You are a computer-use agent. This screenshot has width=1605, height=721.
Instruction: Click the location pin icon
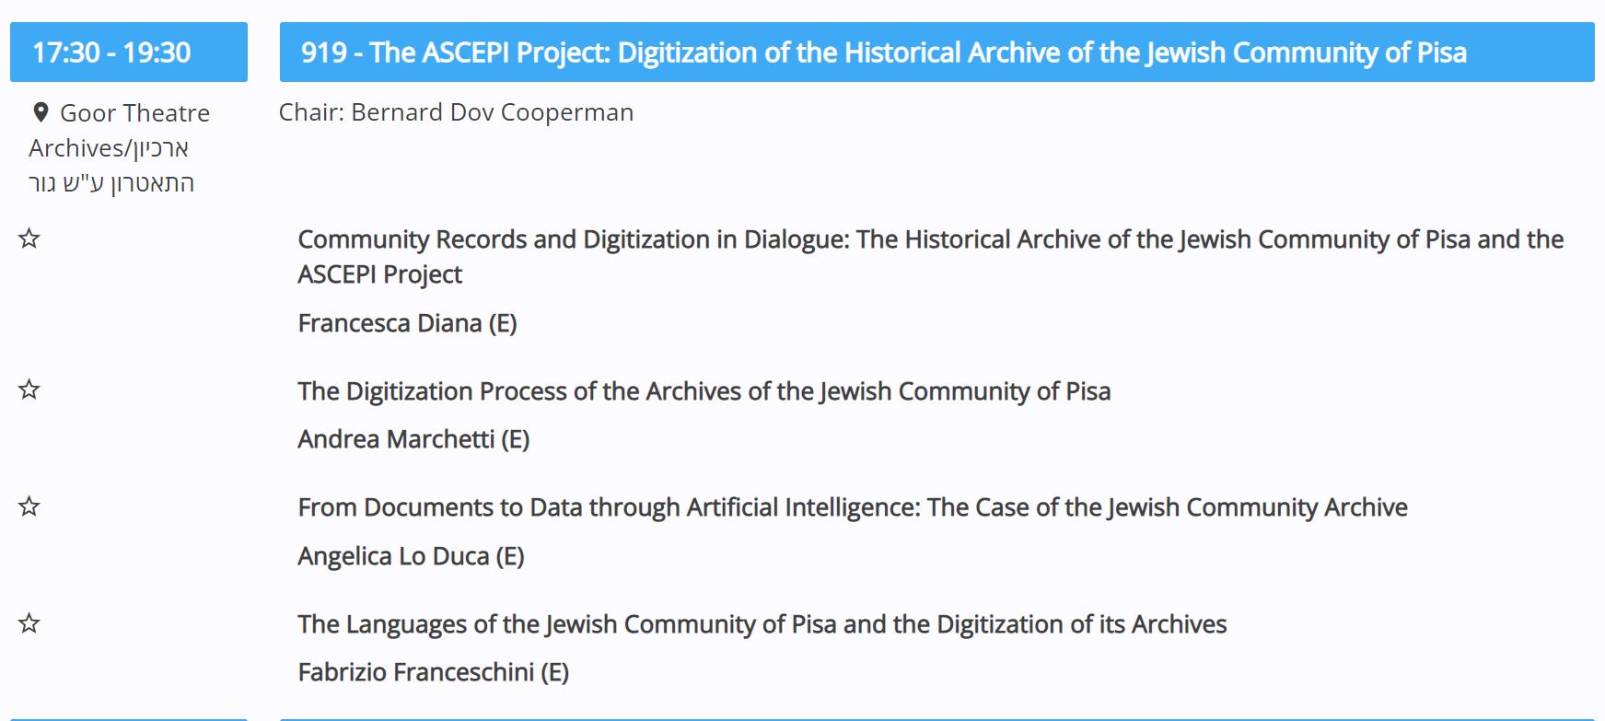tap(41, 113)
